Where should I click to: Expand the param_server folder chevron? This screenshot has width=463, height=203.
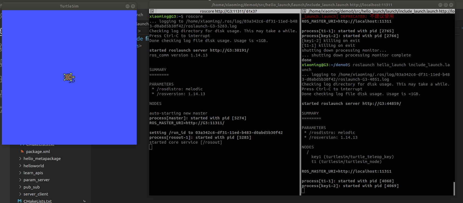point(20,180)
